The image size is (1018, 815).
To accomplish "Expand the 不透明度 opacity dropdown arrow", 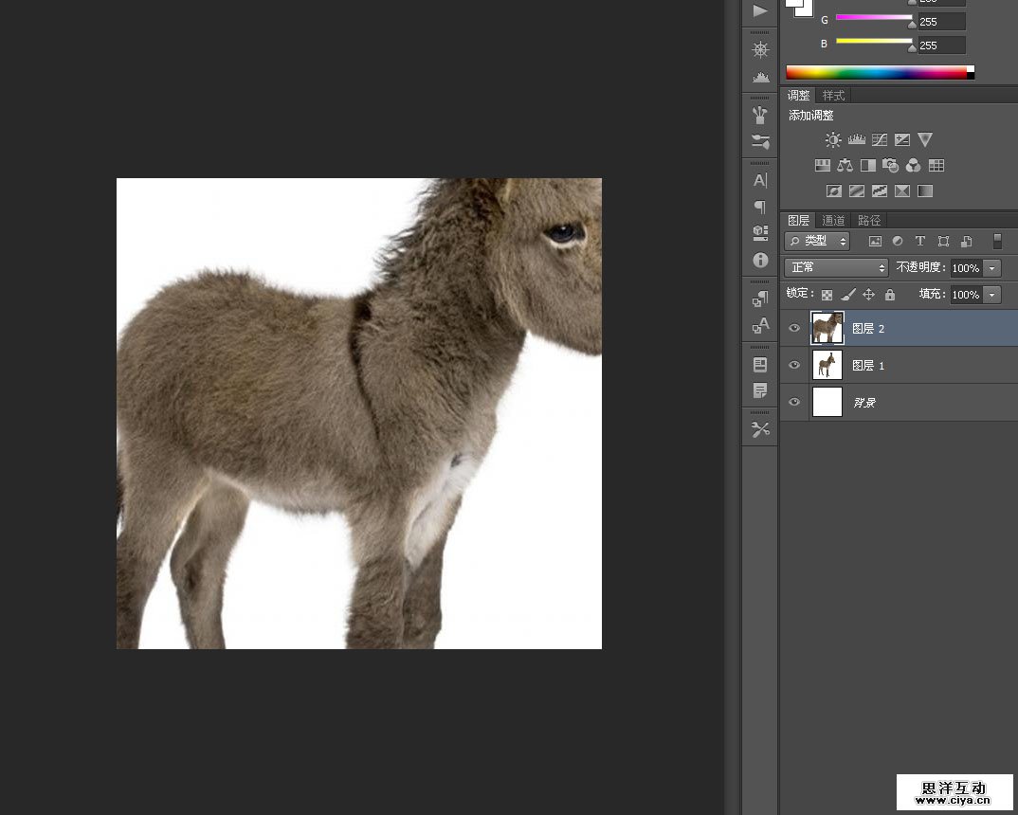I will 992,268.
